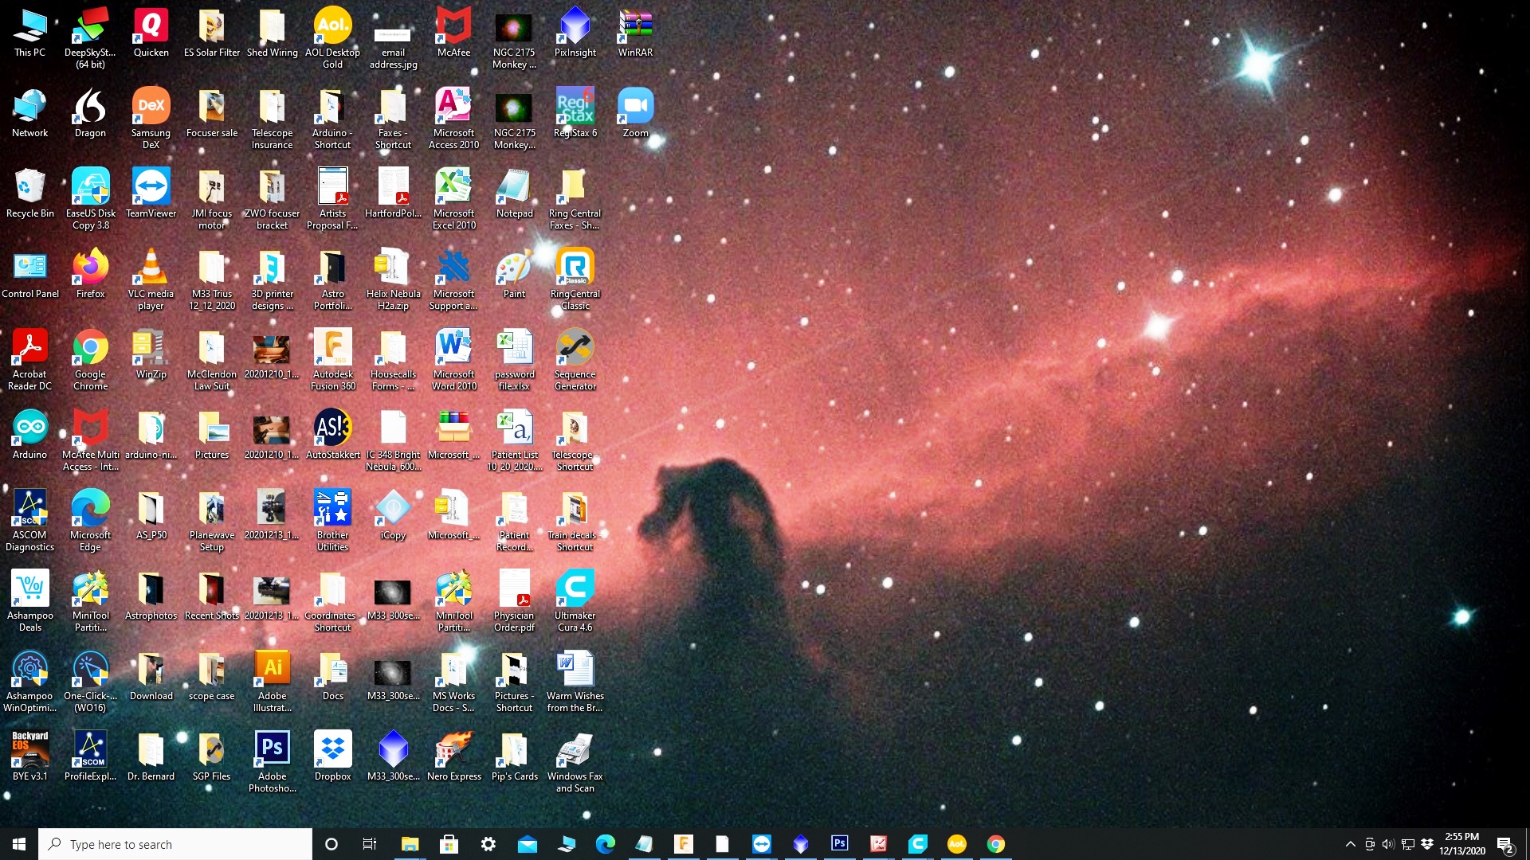The height and width of the screenshot is (860, 1530).
Task: Open the calendar from the clock
Action: coord(1462,844)
